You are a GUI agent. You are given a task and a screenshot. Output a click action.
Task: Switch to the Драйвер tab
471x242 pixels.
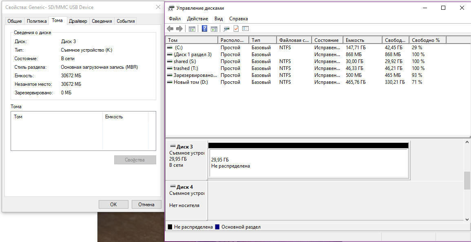tap(78, 21)
